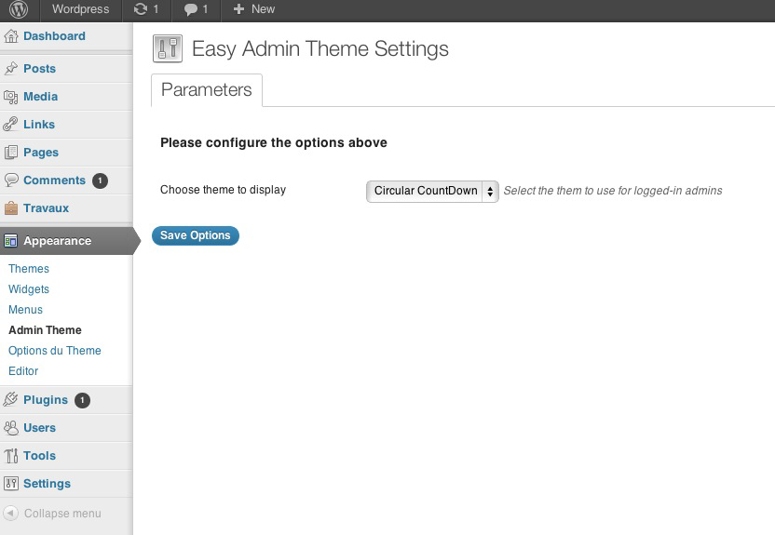This screenshot has width=775, height=535.
Task: Click the Posts pushpin icon
Action: [11, 69]
